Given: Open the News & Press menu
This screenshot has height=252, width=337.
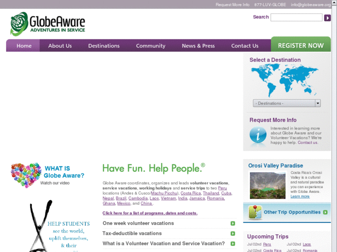Looking at the screenshot, I should tap(198, 46).
